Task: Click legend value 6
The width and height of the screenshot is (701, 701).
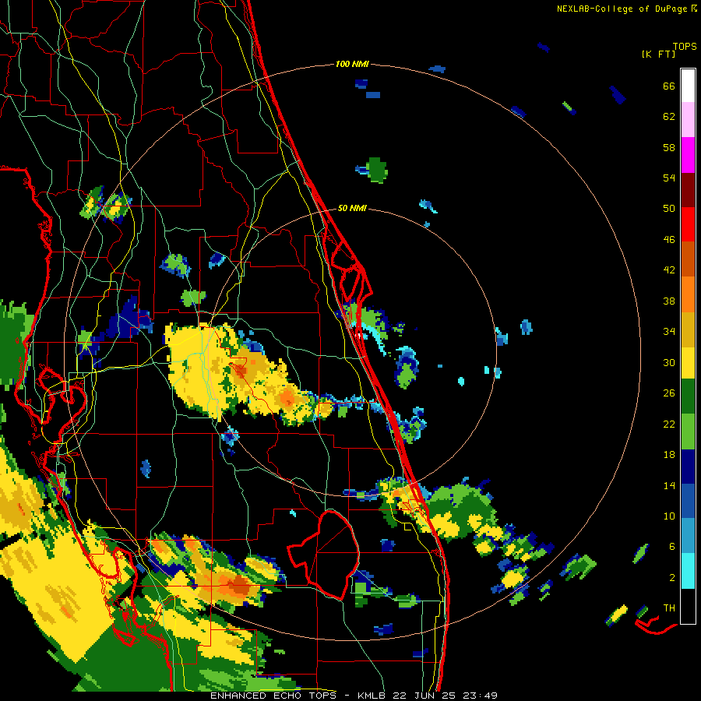Action: click(x=672, y=547)
